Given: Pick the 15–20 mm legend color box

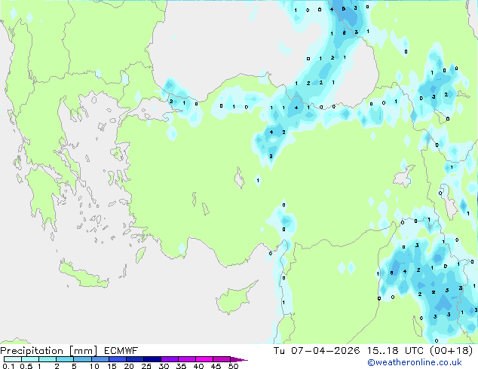Looking at the screenshot, I should tap(117, 359).
